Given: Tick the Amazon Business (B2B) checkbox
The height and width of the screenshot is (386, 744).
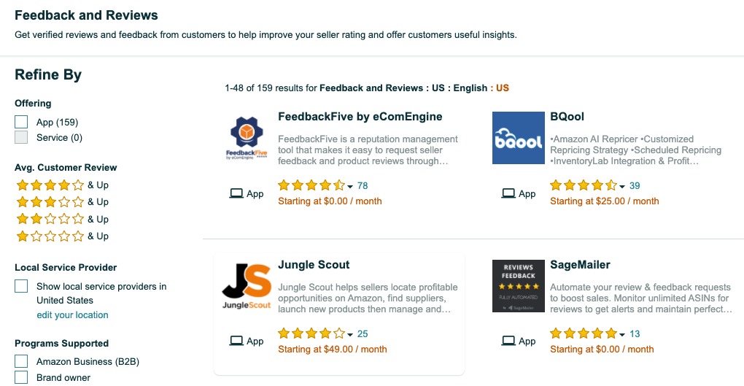Looking at the screenshot, I should pos(21,361).
